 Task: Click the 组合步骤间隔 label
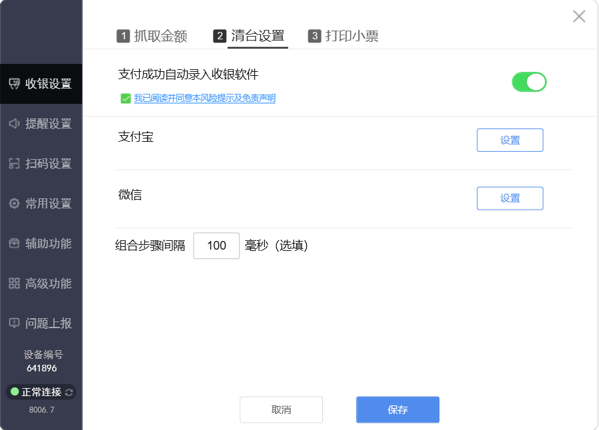click(150, 246)
